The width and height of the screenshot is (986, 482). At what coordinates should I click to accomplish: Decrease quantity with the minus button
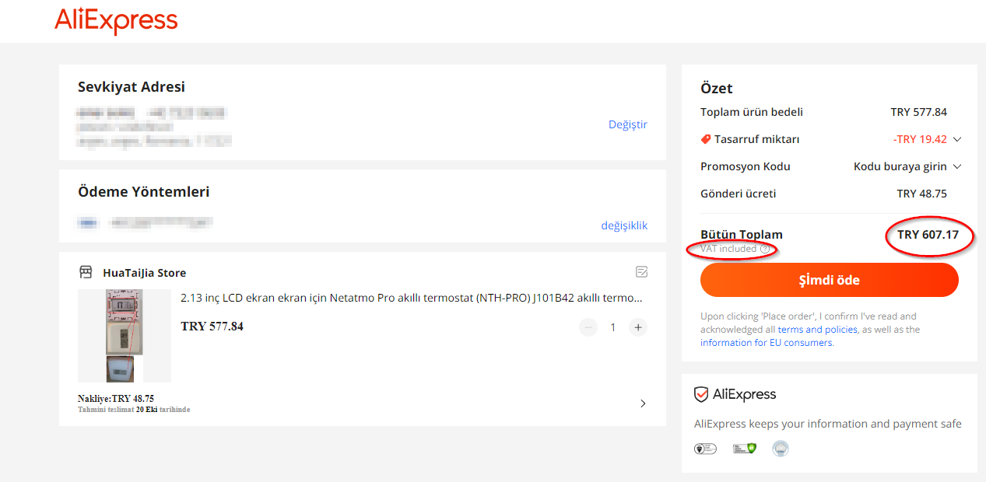[x=588, y=327]
